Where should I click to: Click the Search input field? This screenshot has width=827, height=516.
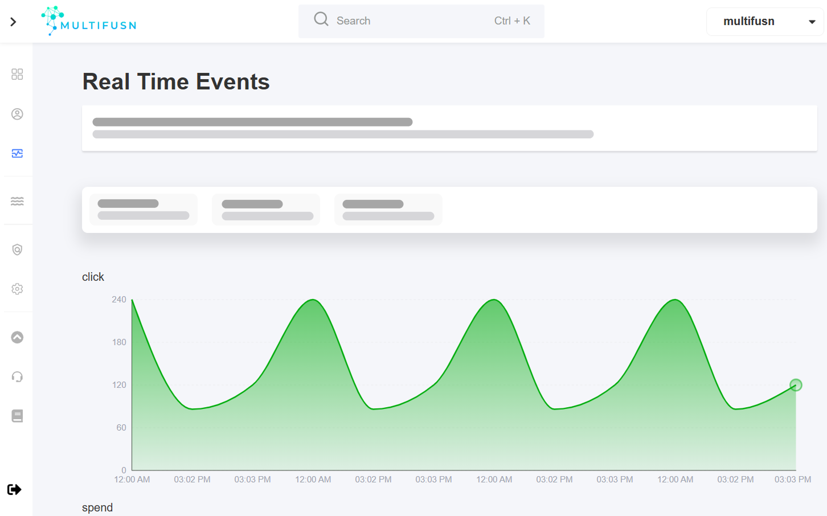click(x=410, y=21)
